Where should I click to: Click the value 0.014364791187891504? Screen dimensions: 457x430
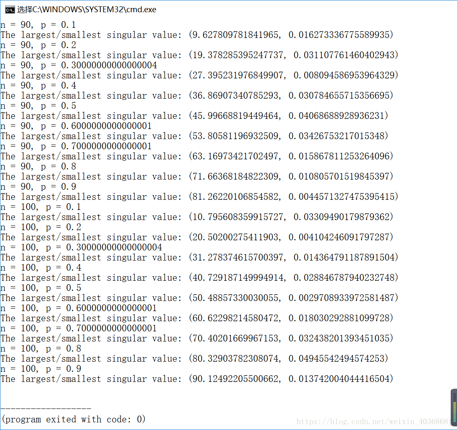pos(343,257)
